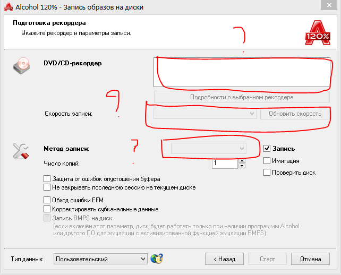Increase number of copies with up arrow
The image size is (341, 275).
pyautogui.click(x=242, y=161)
